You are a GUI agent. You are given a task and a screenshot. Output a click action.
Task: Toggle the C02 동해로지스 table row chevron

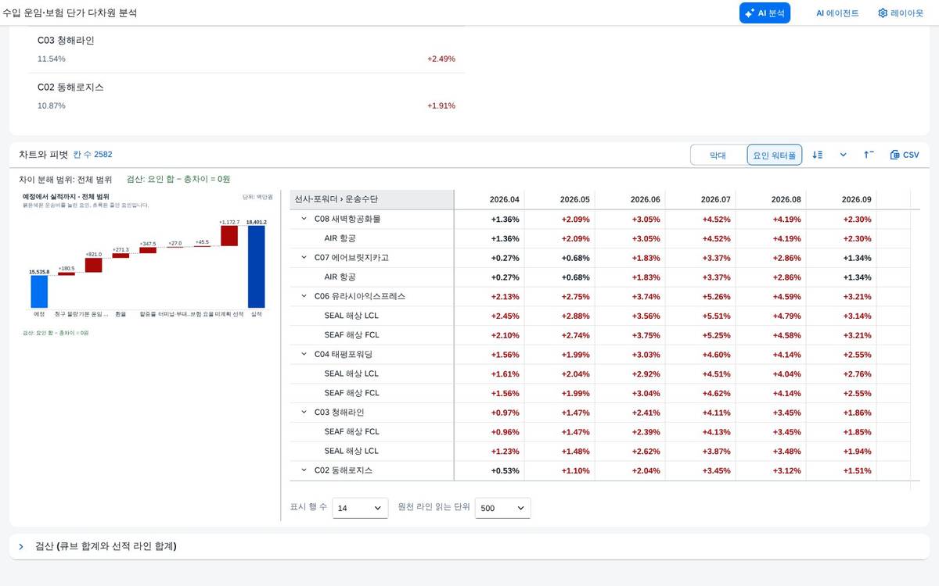(x=304, y=470)
